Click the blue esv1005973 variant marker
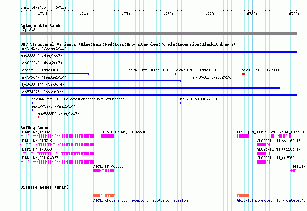The image size is (307, 211). coord(33,110)
